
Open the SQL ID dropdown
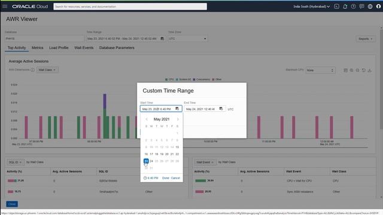click(15, 162)
